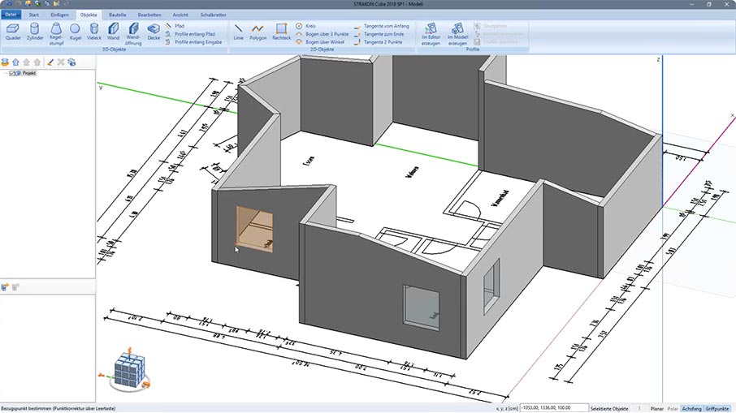Image resolution: width=736 pixels, height=413 pixels.
Task: Insert a Wandöffnung opening
Action: (132, 32)
